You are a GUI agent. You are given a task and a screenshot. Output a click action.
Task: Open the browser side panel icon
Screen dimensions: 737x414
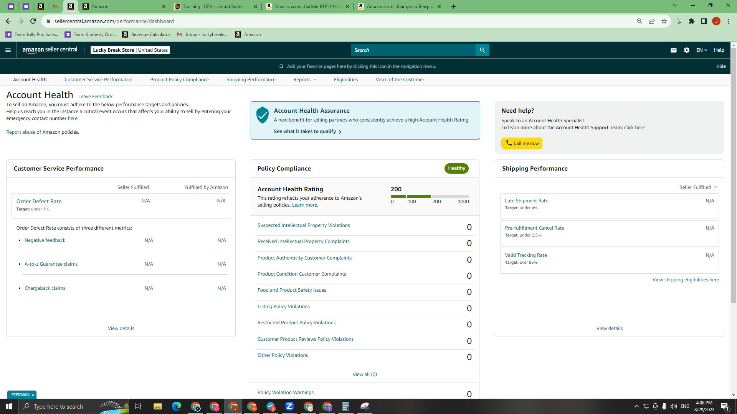[x=704, y=21]
